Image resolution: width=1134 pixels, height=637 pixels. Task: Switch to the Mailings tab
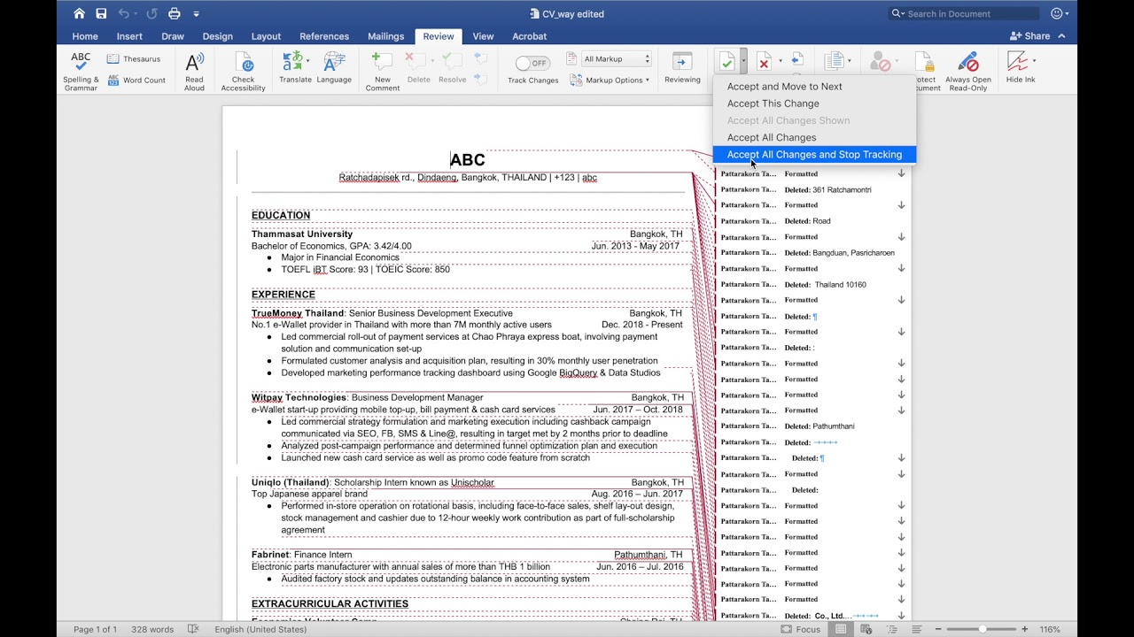385,36
